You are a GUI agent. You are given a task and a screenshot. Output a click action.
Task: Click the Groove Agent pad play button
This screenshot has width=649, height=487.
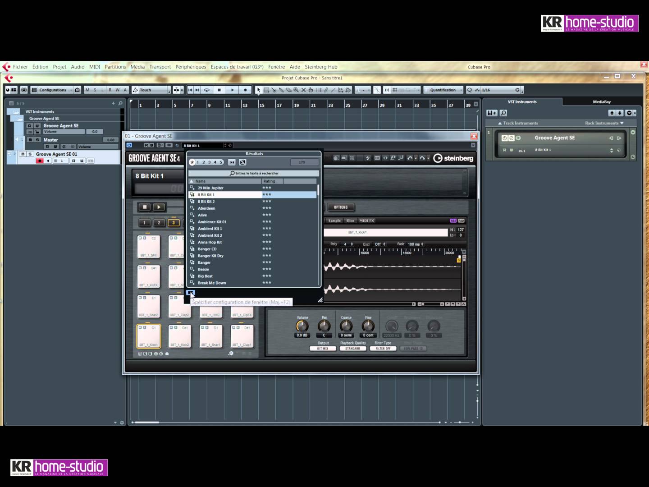click(x=159, y=207)
